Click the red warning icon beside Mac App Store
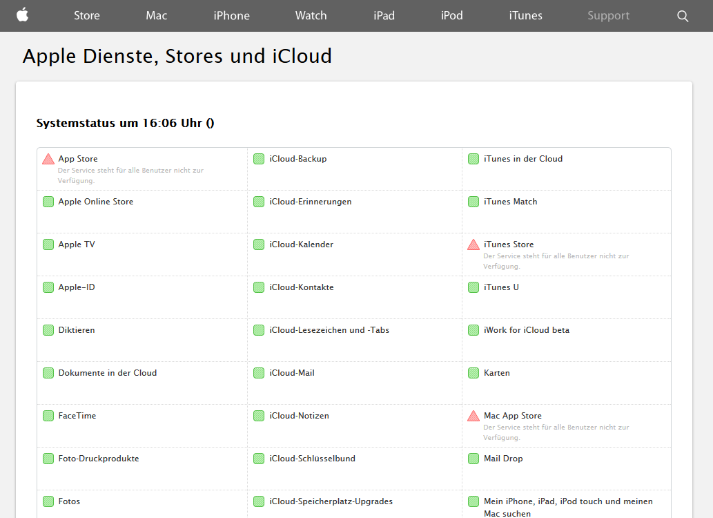Viewport: 713px width, 518px height. [473, 416]
